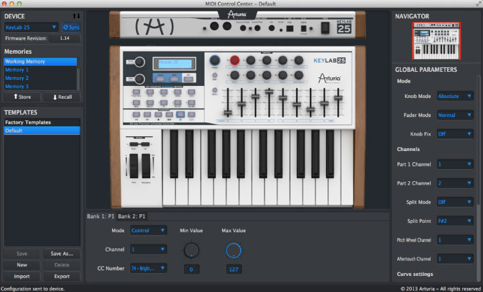Click the highlighted record transport button

[180, 115]
